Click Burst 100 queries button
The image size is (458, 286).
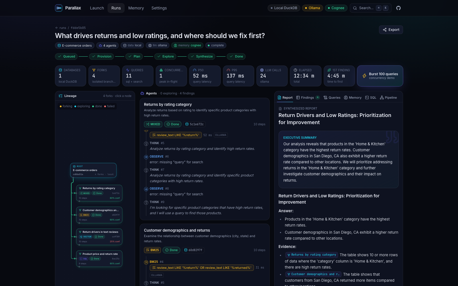[380, 76]
